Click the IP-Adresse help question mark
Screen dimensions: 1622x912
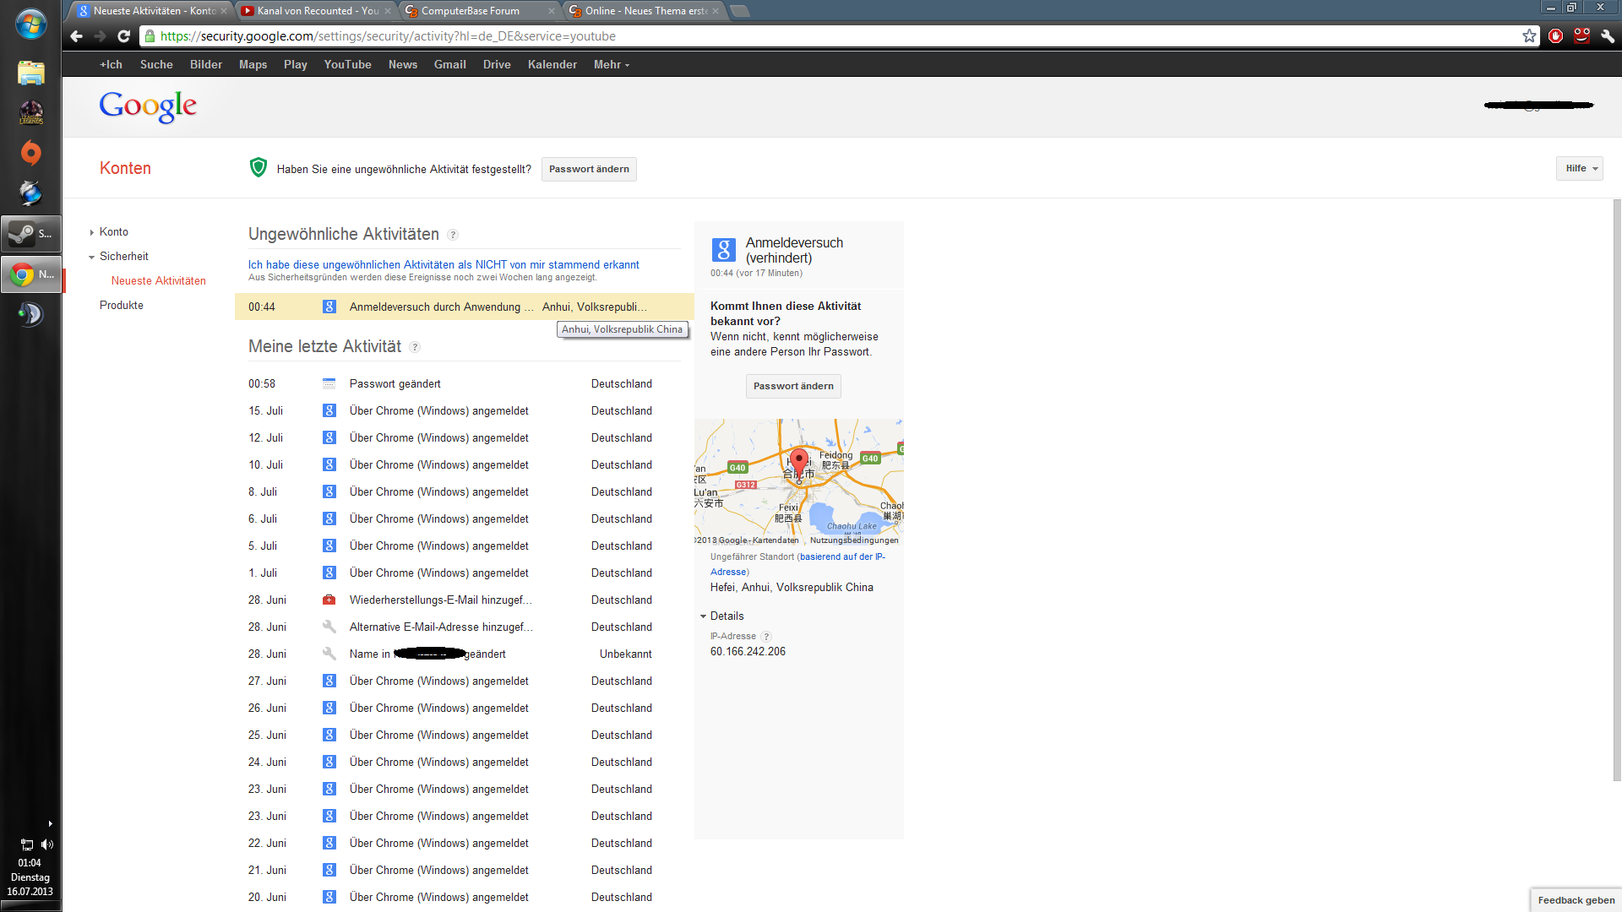pyautogui.click(x=766, y=637)
